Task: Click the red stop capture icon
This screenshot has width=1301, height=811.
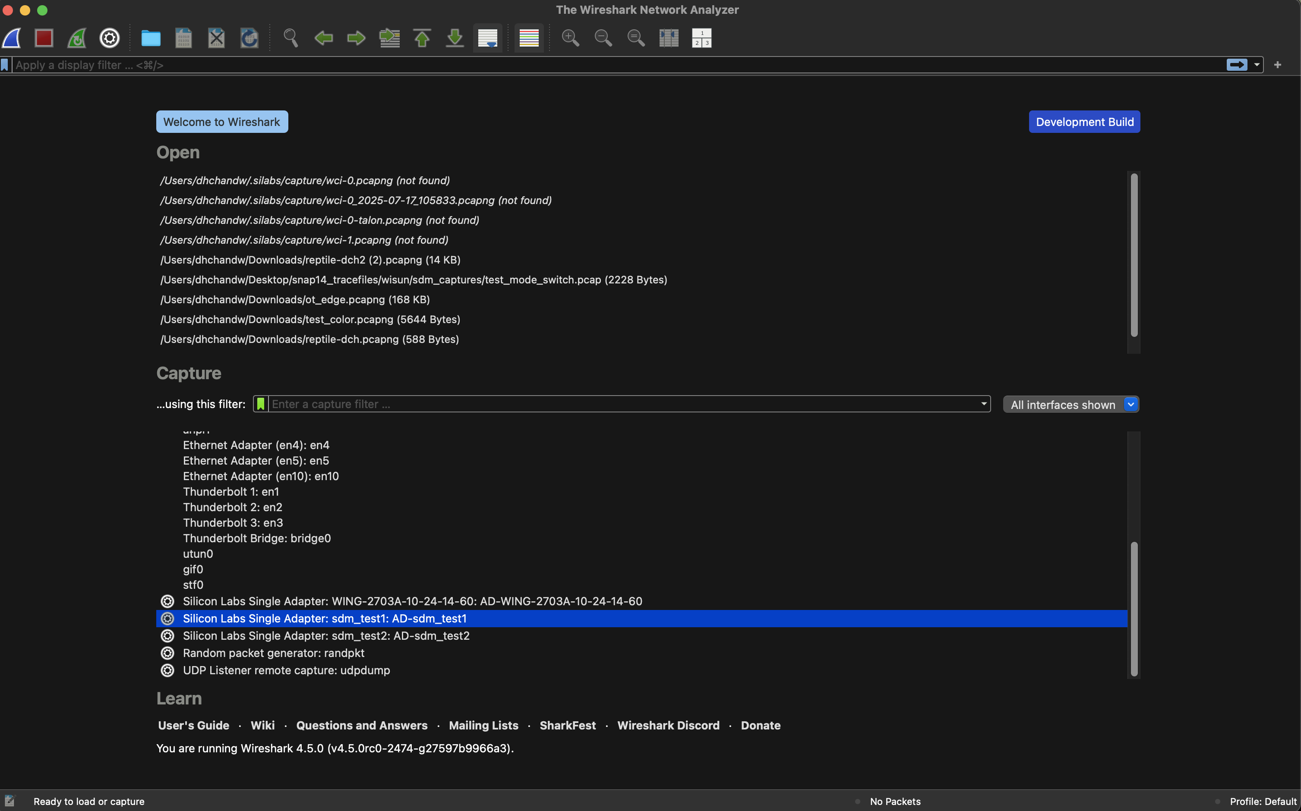Action: (x=44, y=38)
